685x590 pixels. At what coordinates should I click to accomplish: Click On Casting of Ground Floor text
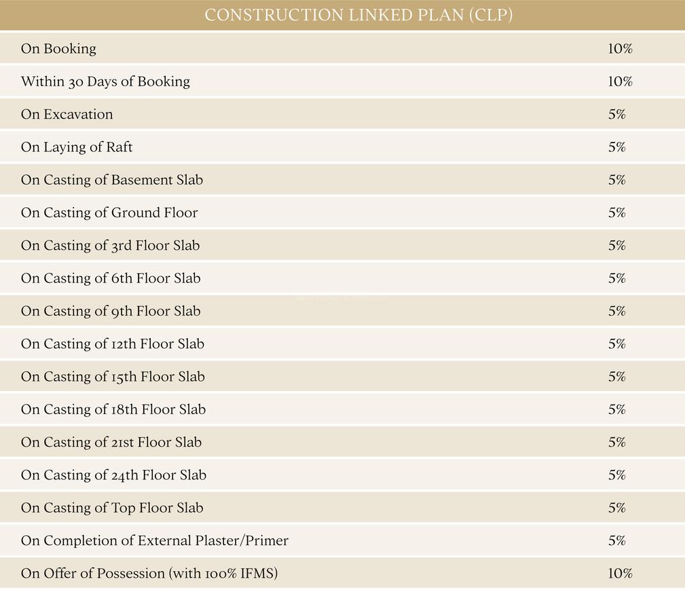[109, 213]
